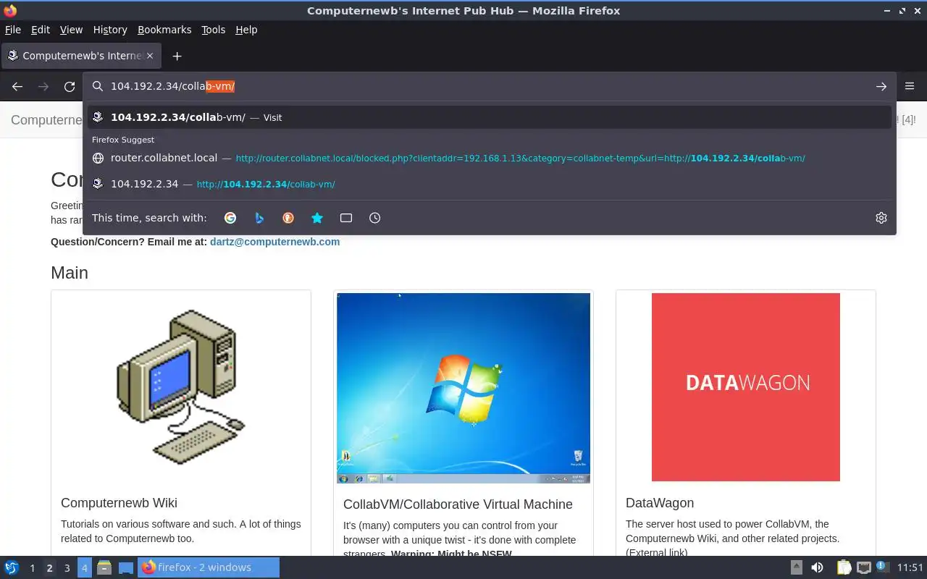This screenshot has width=927, height=579.
Task: Open a new tab with plus button
Action: (x=177, y=56)
